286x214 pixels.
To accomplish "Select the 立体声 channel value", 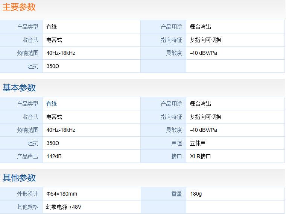I will 198,143.
